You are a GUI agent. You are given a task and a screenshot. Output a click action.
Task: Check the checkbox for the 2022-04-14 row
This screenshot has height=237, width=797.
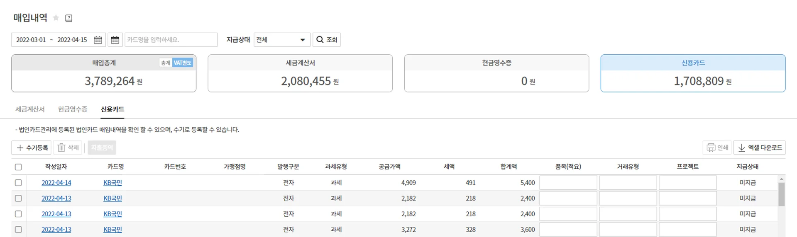[18, 183]
